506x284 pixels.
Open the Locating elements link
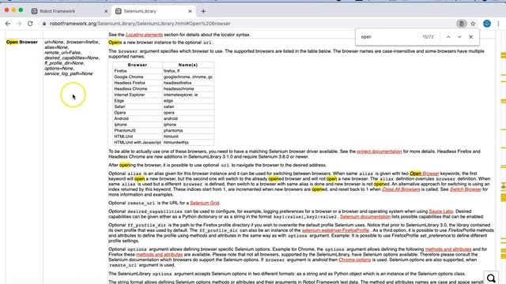click(144, 35)
